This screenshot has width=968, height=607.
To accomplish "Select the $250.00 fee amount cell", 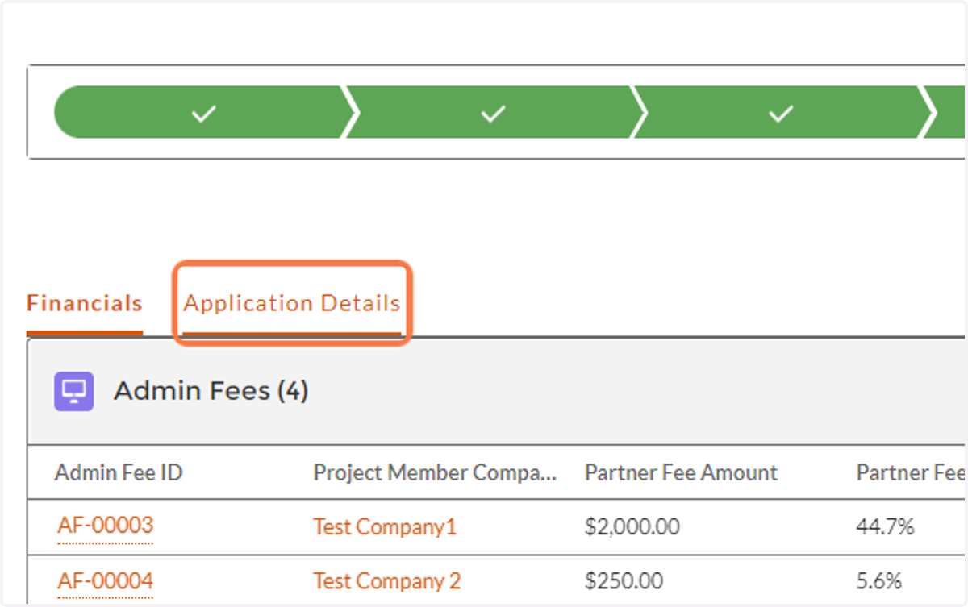I will pyautogui.click(x=624, y=581).
